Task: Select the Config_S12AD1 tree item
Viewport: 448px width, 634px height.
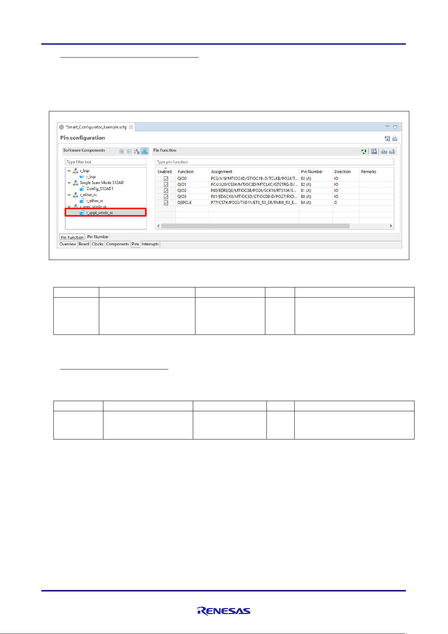Action: pos(100,189)
